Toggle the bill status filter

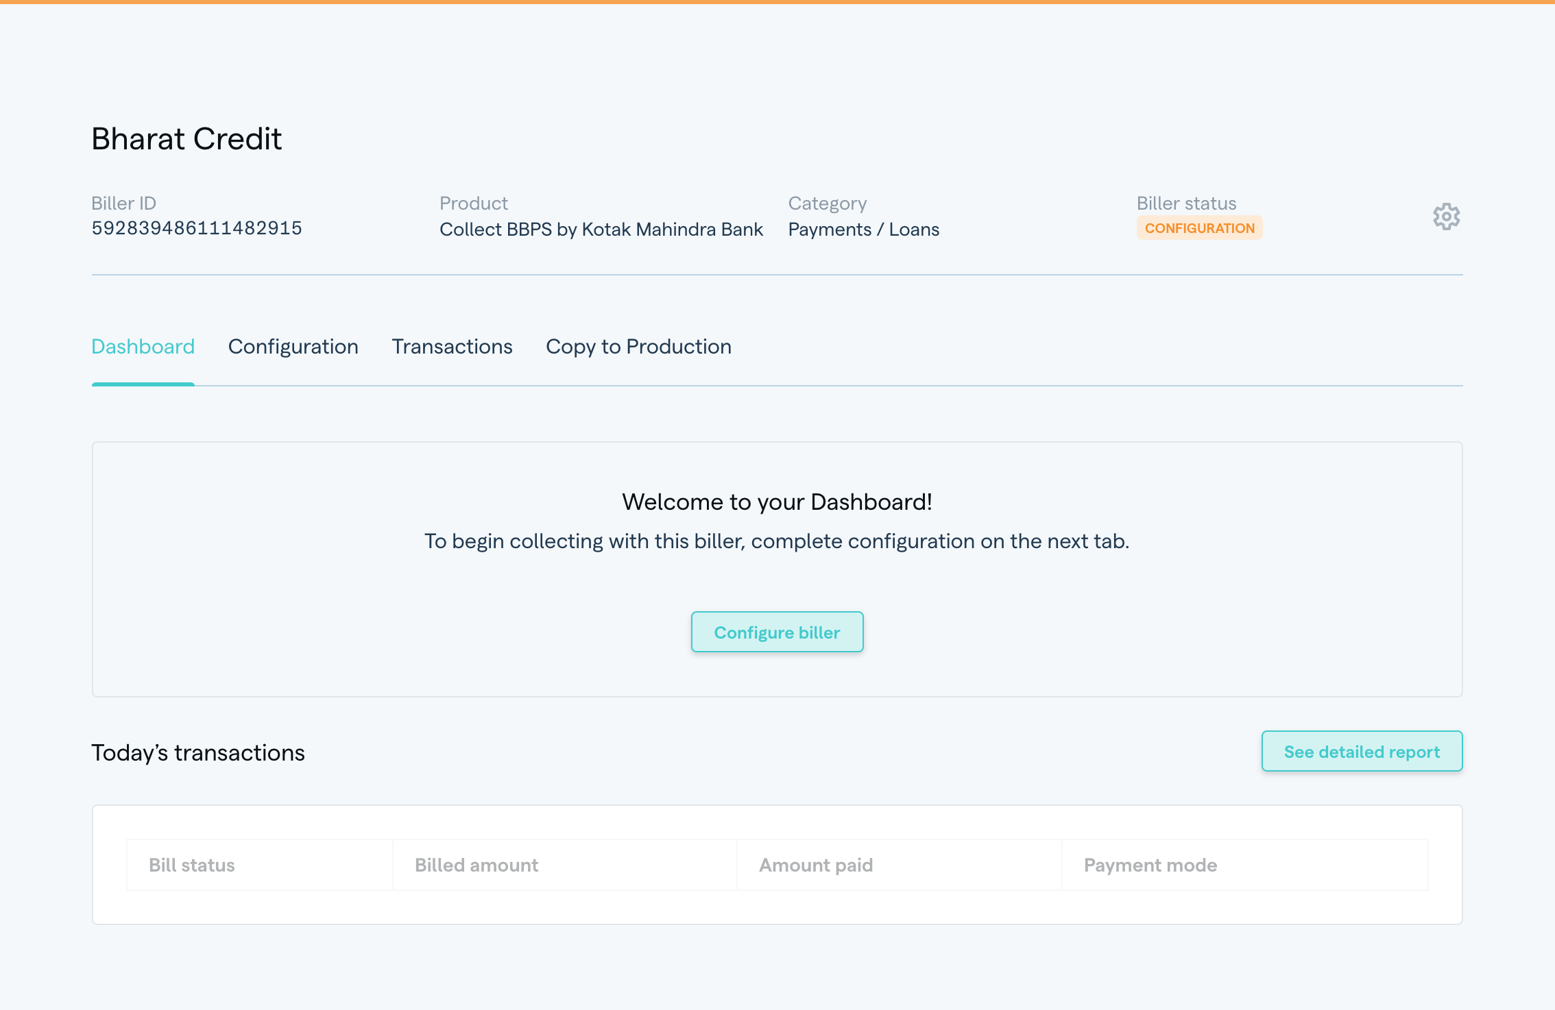pyautogui.click(x=191, y=864)
